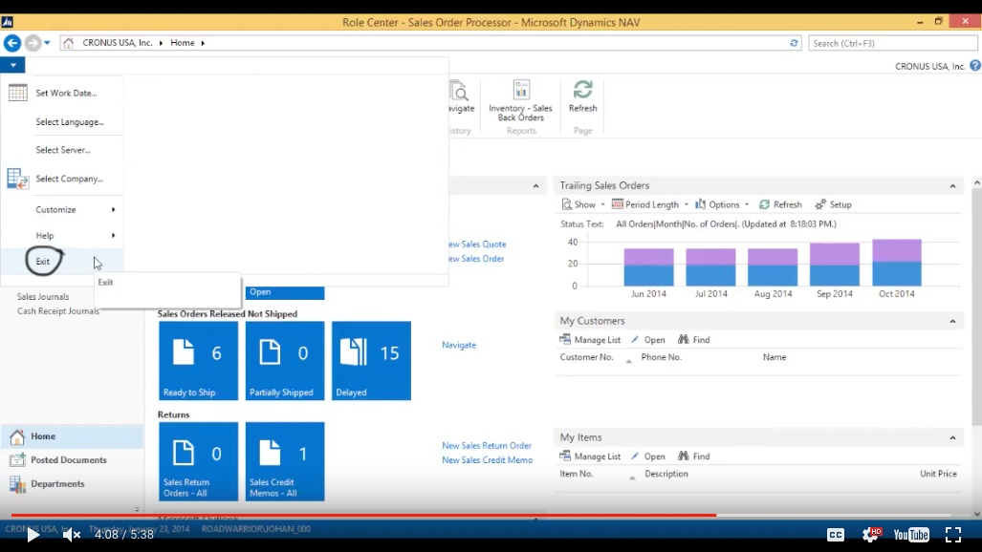Open Sales Return Orders - All tile
This screenshot has height=552, width=982.
pyautogui.click(x=198, y=461)
